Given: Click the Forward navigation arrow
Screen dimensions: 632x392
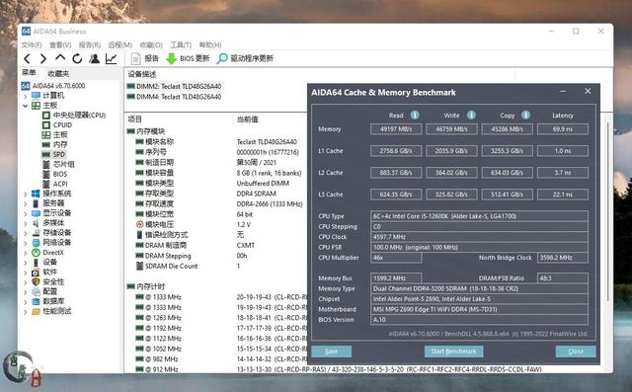Looking at the screenshot, I should coord(43,59).
